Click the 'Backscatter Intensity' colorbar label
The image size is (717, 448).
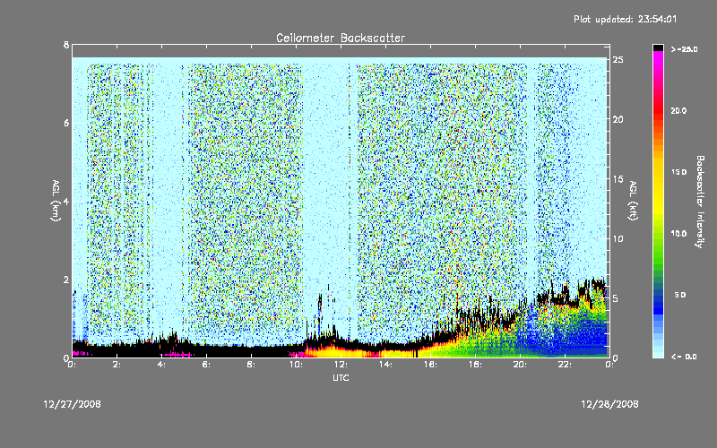point(700,202)
